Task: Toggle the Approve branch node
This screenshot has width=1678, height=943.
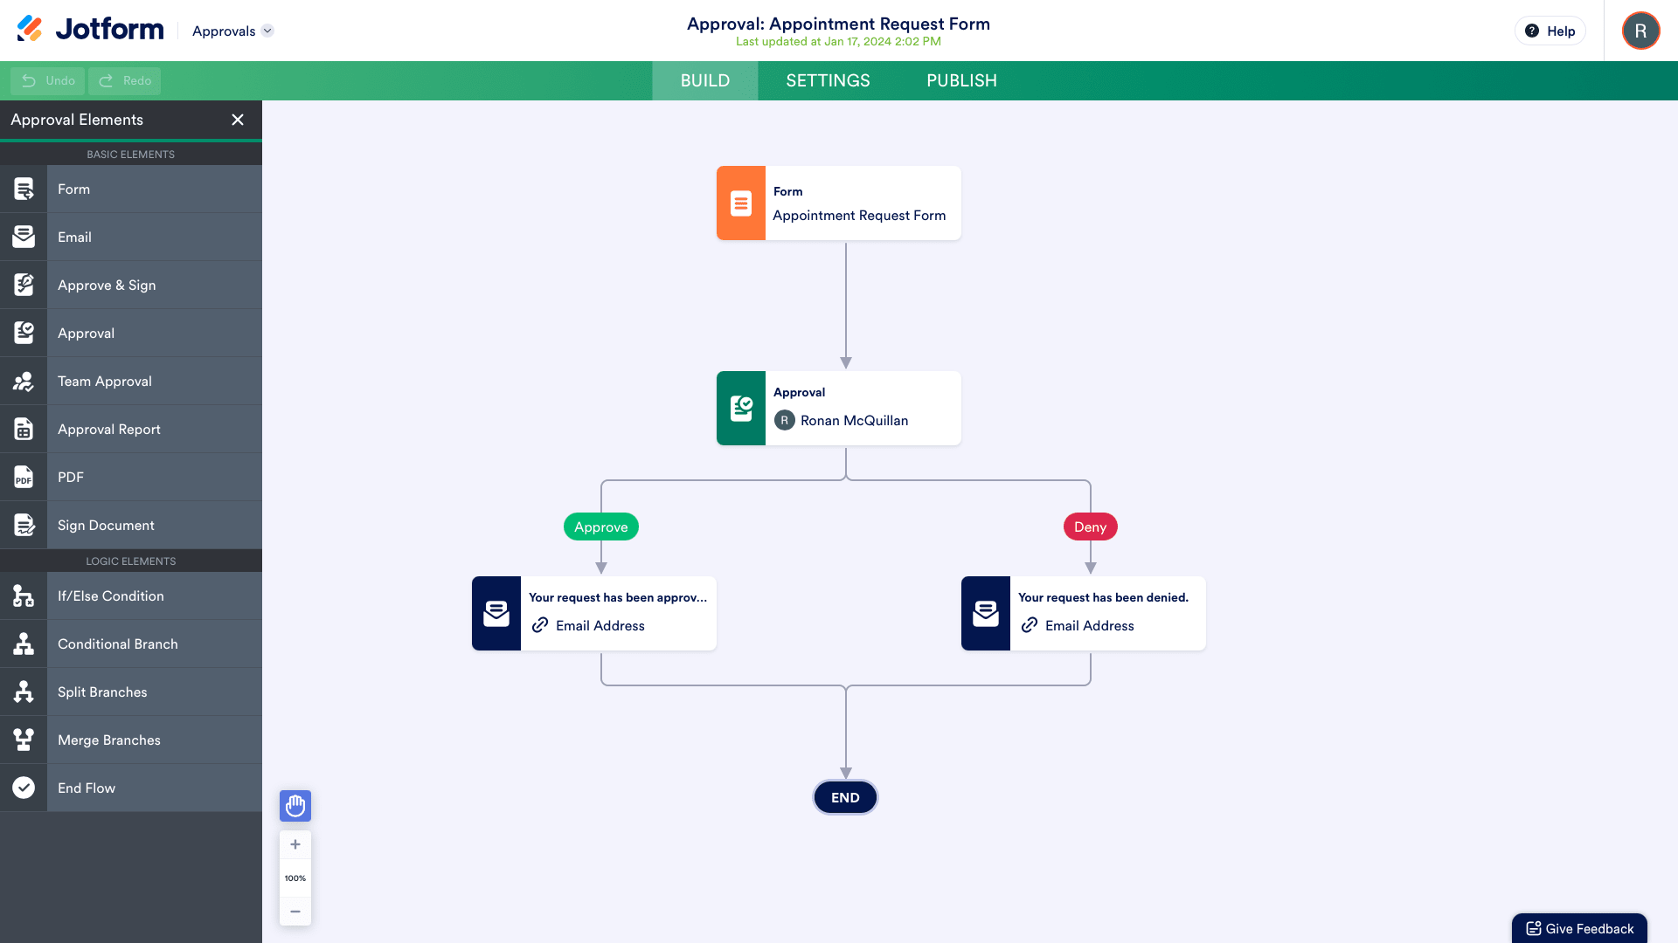Action: point(600,527)
